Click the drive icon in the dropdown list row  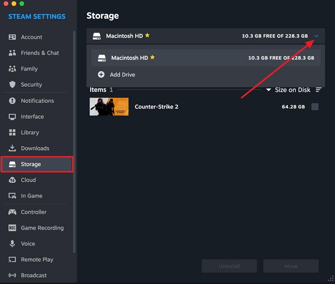click(102, 58)
